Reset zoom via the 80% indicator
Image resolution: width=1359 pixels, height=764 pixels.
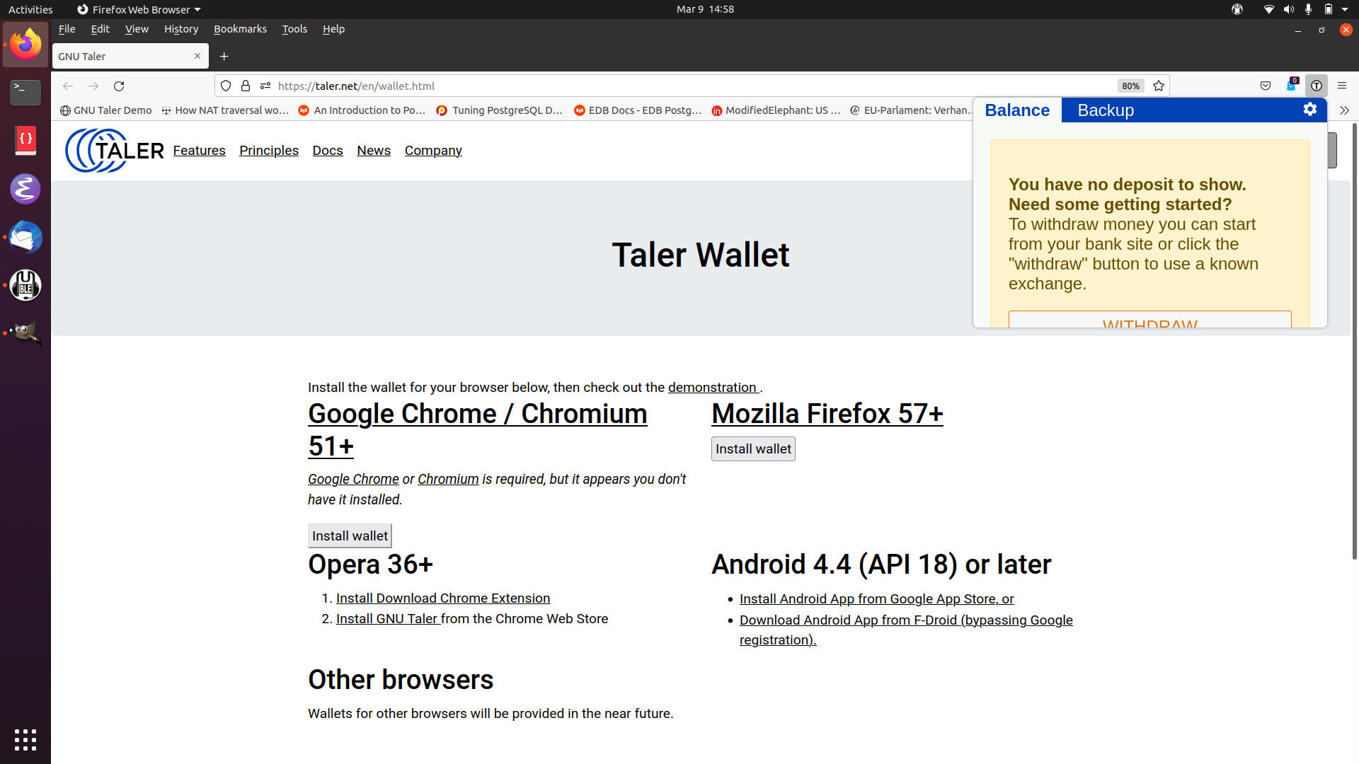point(1130,86)
